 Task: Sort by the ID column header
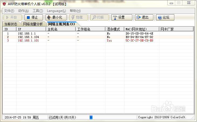(10, 29)
